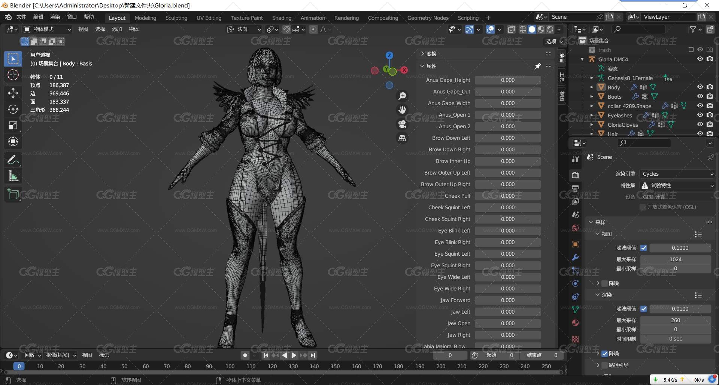This screenshot has height=385, width=719.
Task: Uncheck viewport noise threshold checkbox
Action: point(643,248)
